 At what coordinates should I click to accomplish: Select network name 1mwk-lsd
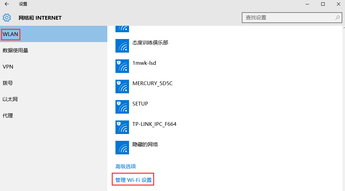coord(144,63)
